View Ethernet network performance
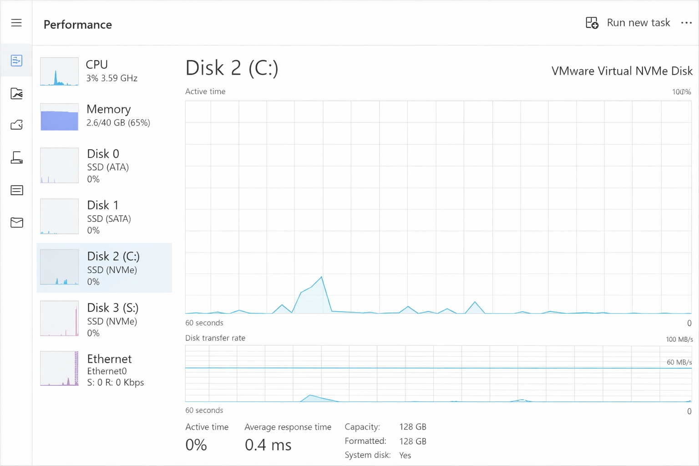The image size is (699, 466). pyautogui.click(x=105, y=370)
